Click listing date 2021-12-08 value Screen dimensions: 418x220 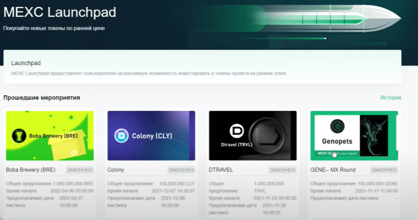pyautogui.click(x=173, y=202)
